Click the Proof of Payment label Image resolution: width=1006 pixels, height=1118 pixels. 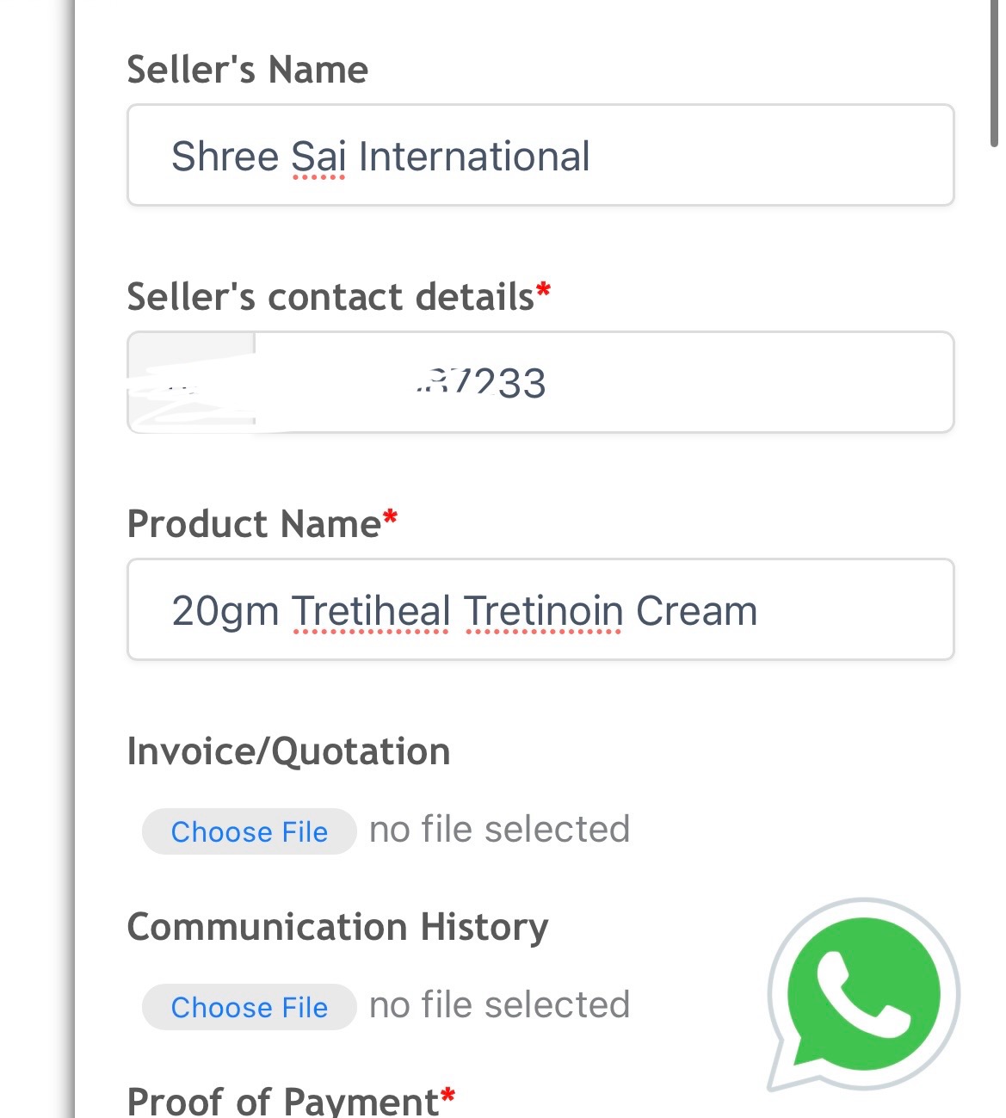click(283, 1103)
